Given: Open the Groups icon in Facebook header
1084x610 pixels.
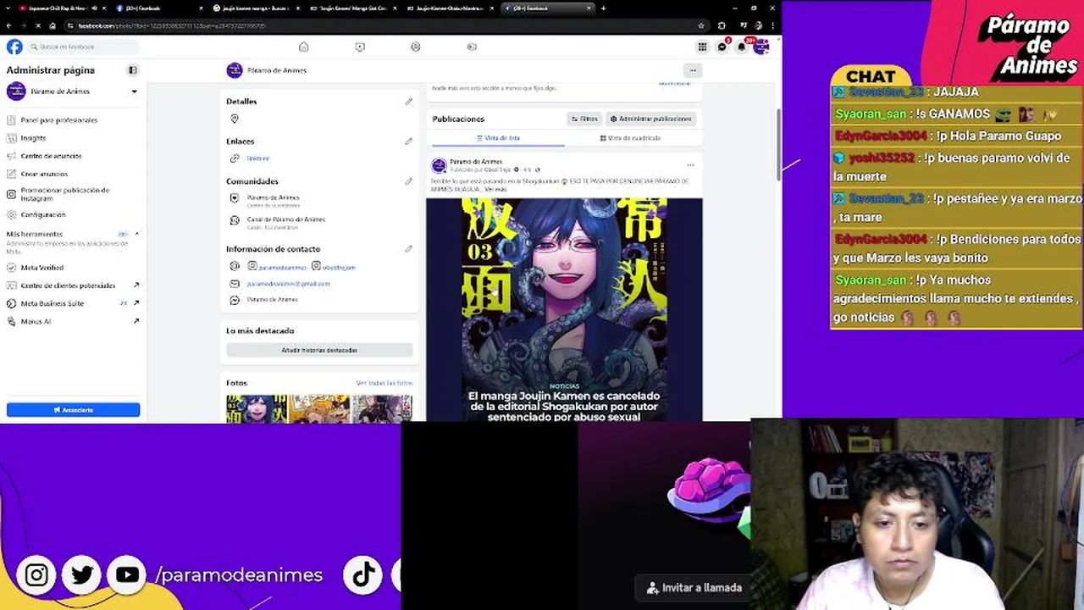Looking at the screenshot, I should pyautogui.click(x=415, y=47).
